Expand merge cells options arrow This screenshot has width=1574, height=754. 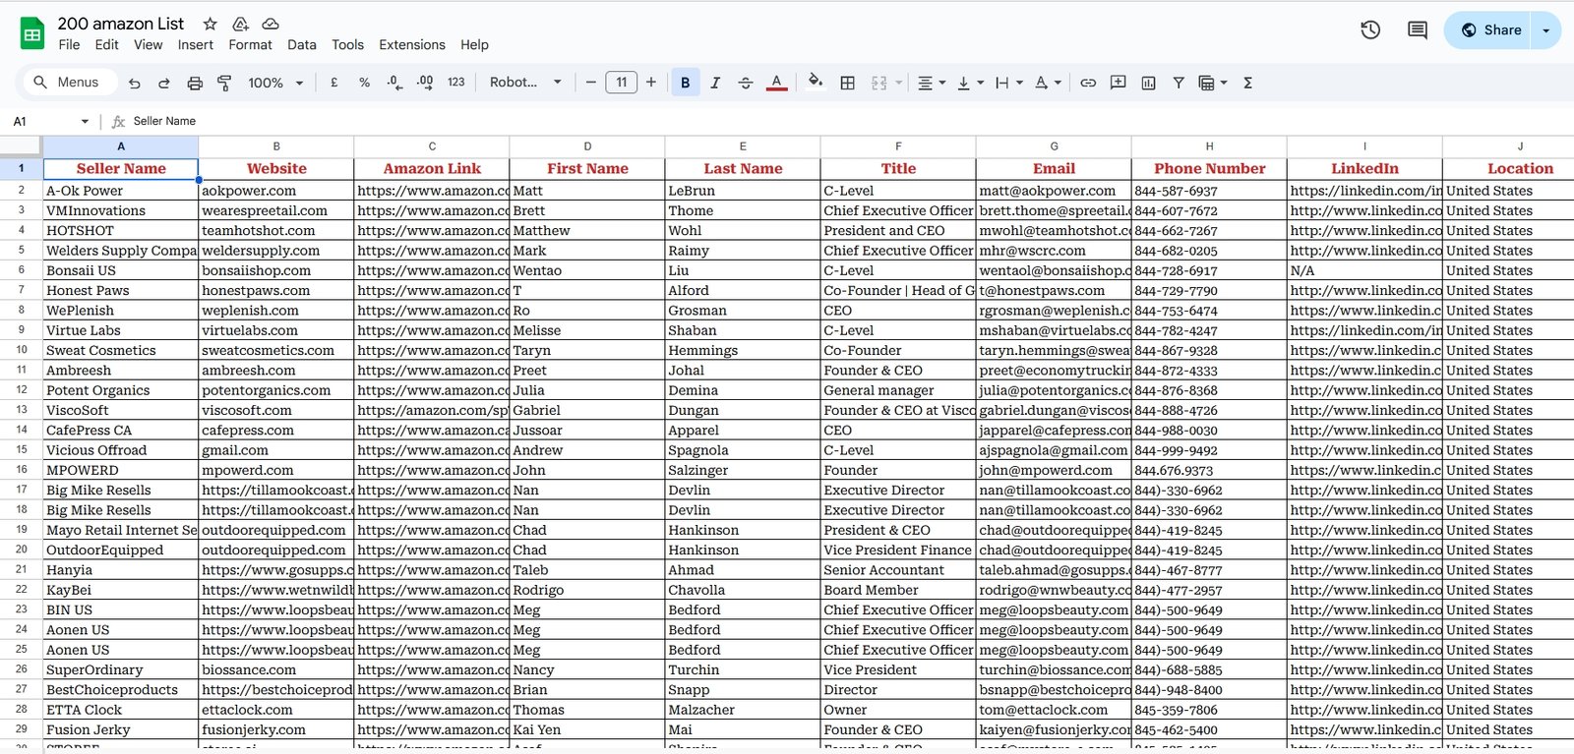pyautogui.click(x=899, y=84)
